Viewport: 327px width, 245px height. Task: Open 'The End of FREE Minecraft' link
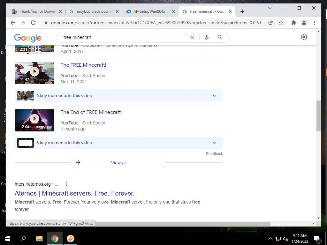(x=91, y=112)
